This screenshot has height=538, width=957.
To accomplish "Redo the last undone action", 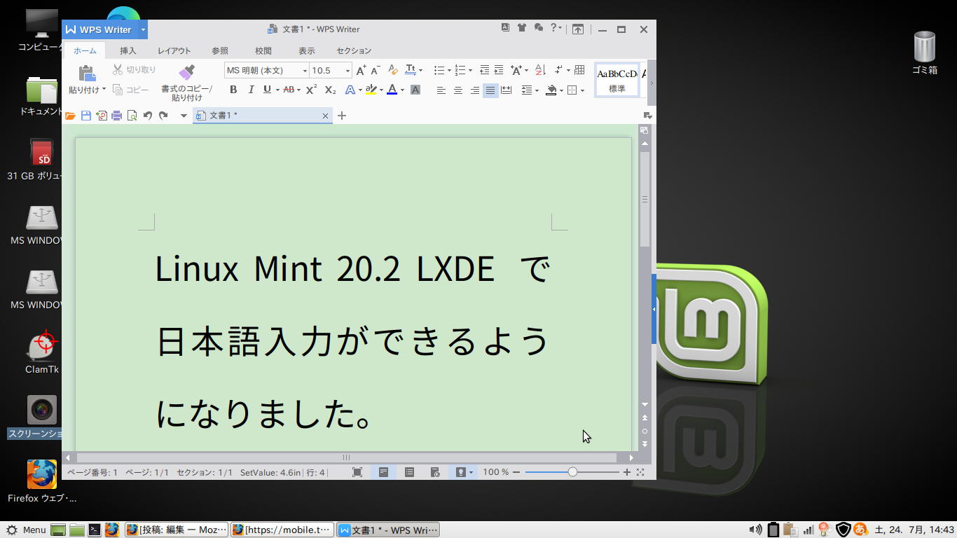I will click(163, 116).
